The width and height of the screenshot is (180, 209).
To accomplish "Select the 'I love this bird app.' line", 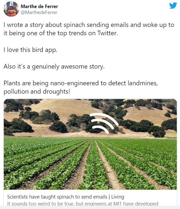I will tap(30, 50).
